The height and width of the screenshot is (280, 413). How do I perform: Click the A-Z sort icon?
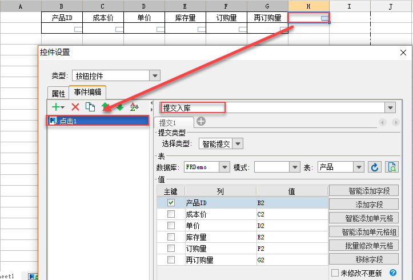tap(134, 107)
